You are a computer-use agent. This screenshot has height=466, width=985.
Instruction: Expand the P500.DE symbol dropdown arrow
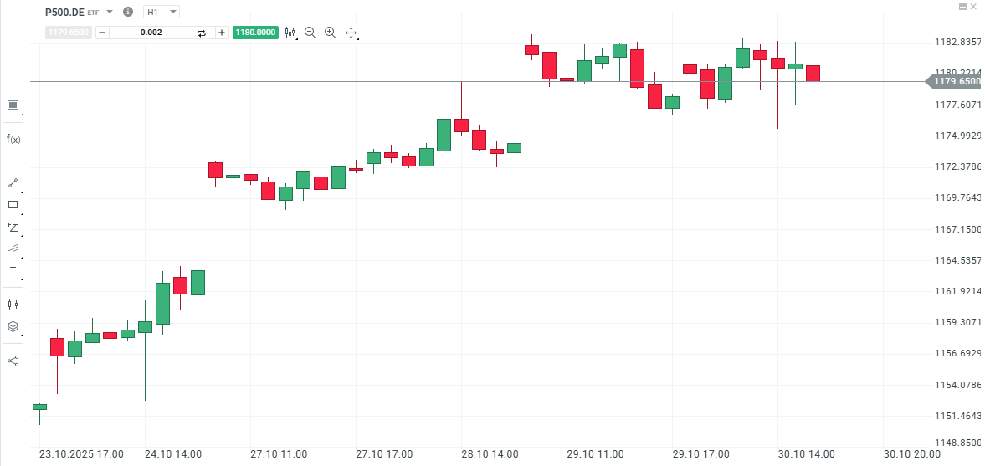click(110, 13)
